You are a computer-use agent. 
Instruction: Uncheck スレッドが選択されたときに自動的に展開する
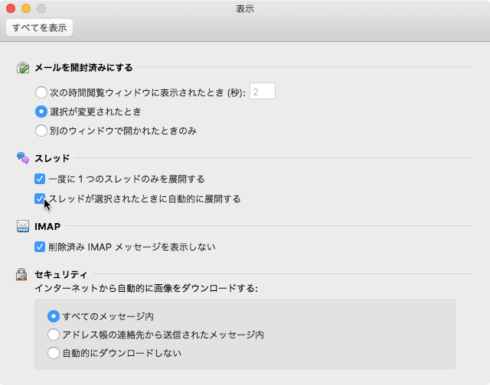(40, 199)
